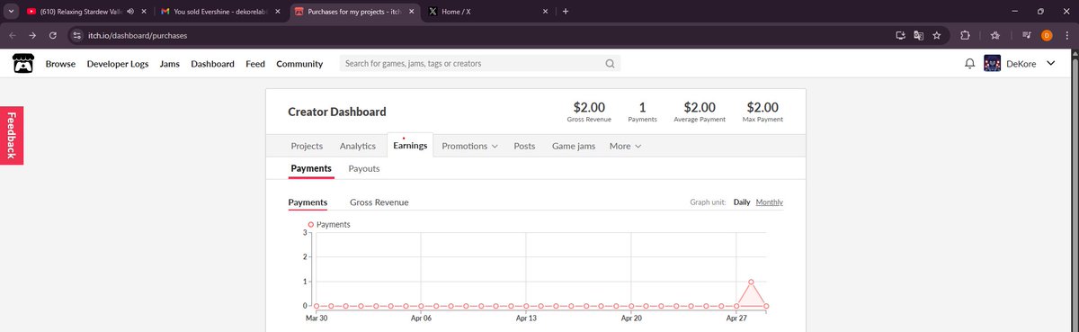Open the Community link

pos(299,64)
